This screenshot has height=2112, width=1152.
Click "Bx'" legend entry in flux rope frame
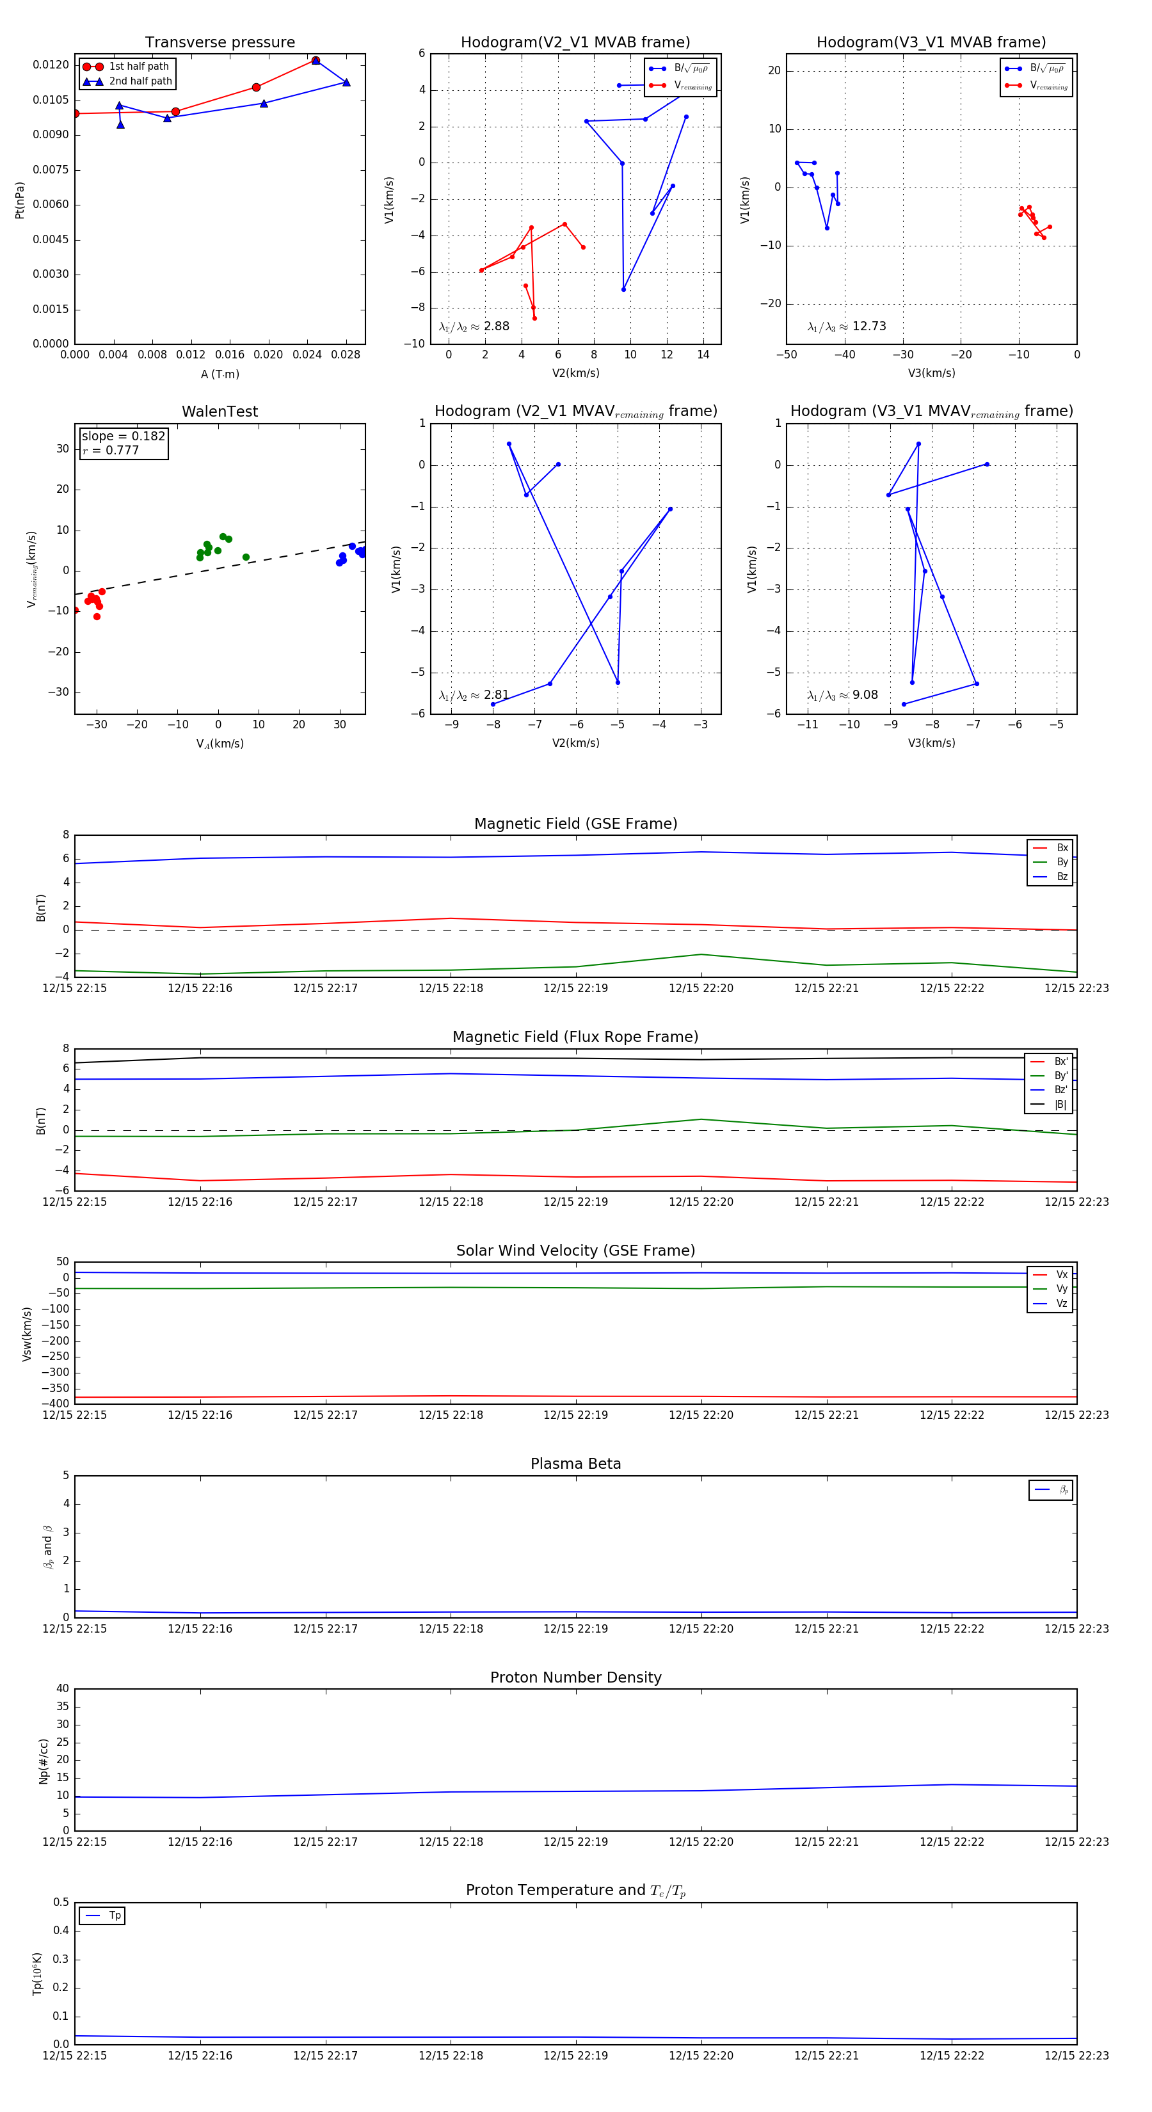point(1050,1061)
